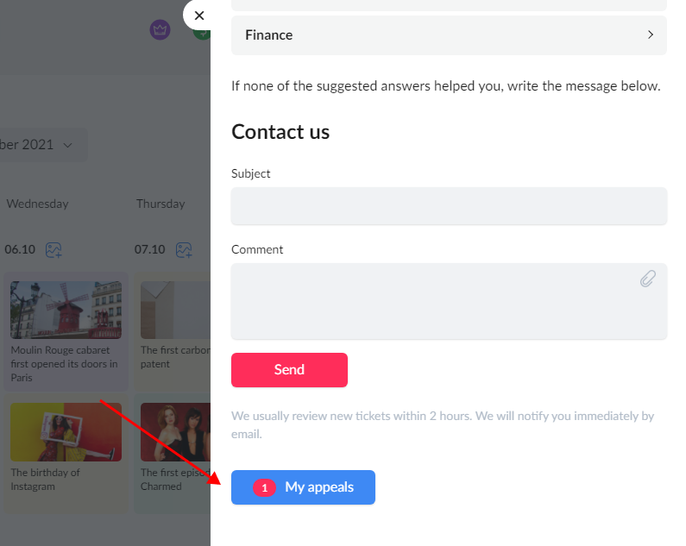Click the red notification badge showing 1
The height and width of the screenshot is (546, 686).
(264, 488)
